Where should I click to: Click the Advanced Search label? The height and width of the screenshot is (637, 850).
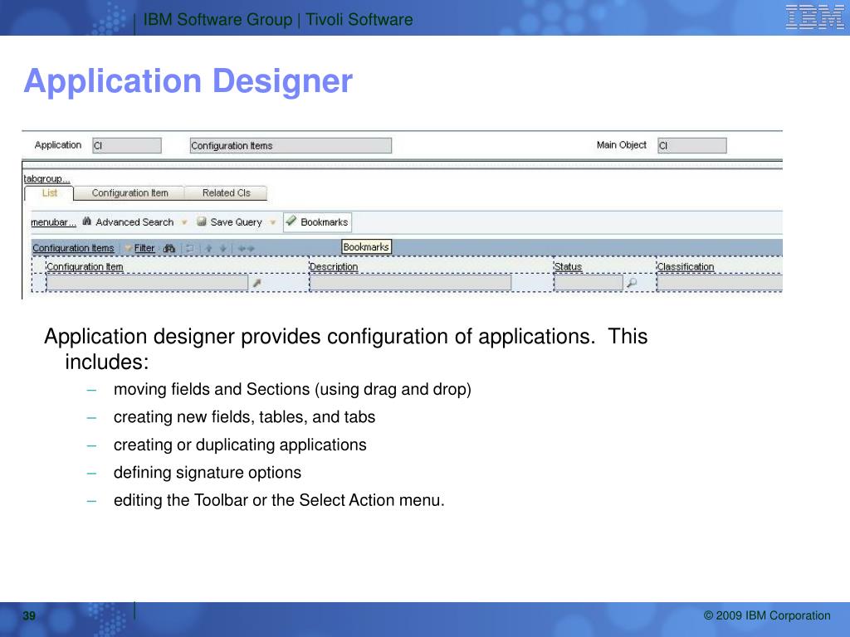pos(134,222)
